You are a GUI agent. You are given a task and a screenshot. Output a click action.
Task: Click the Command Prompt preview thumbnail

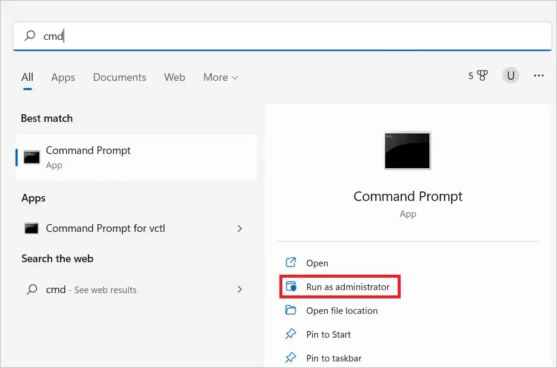pyautogui.click(x=407, y=150)
